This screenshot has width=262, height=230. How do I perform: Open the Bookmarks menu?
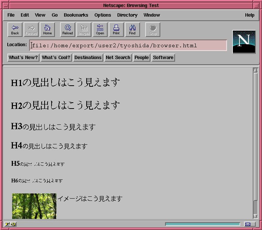pos(76,15)
